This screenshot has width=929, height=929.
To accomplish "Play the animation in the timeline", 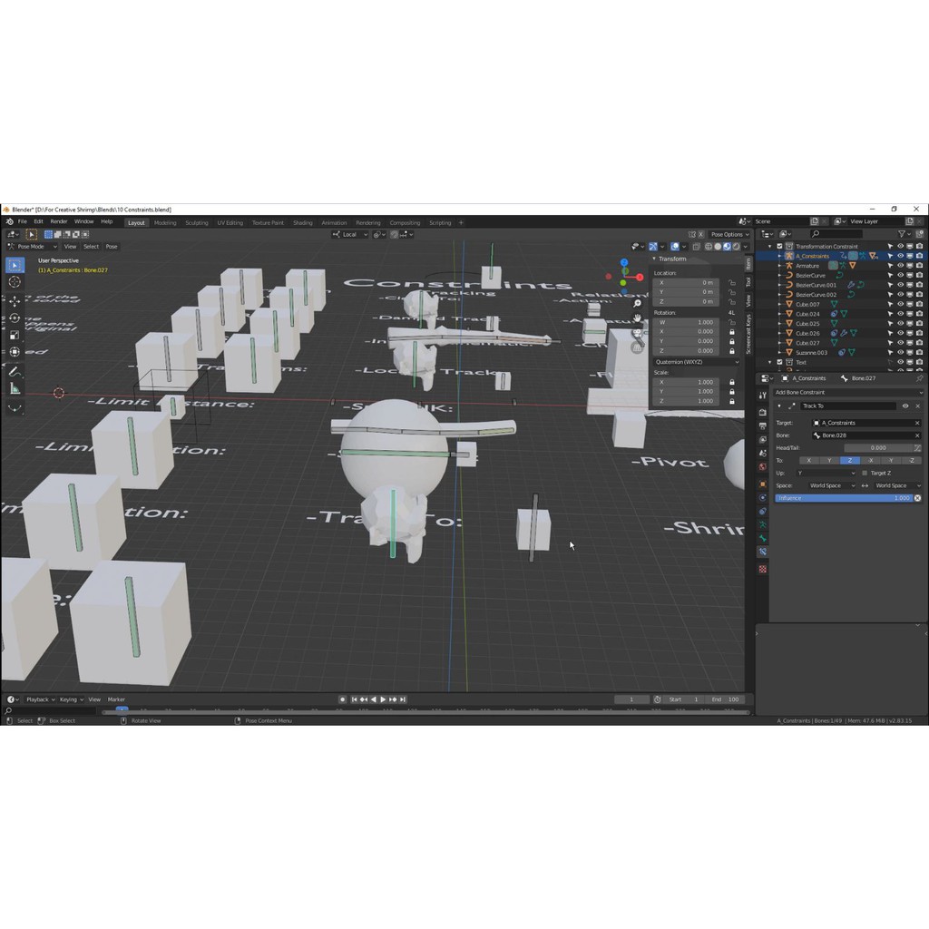I will coord(383,699).
